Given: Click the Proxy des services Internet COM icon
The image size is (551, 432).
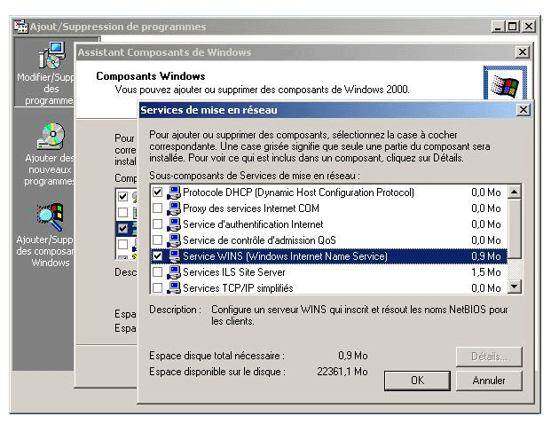Looking at the screenshot, I should pos(174,208).
